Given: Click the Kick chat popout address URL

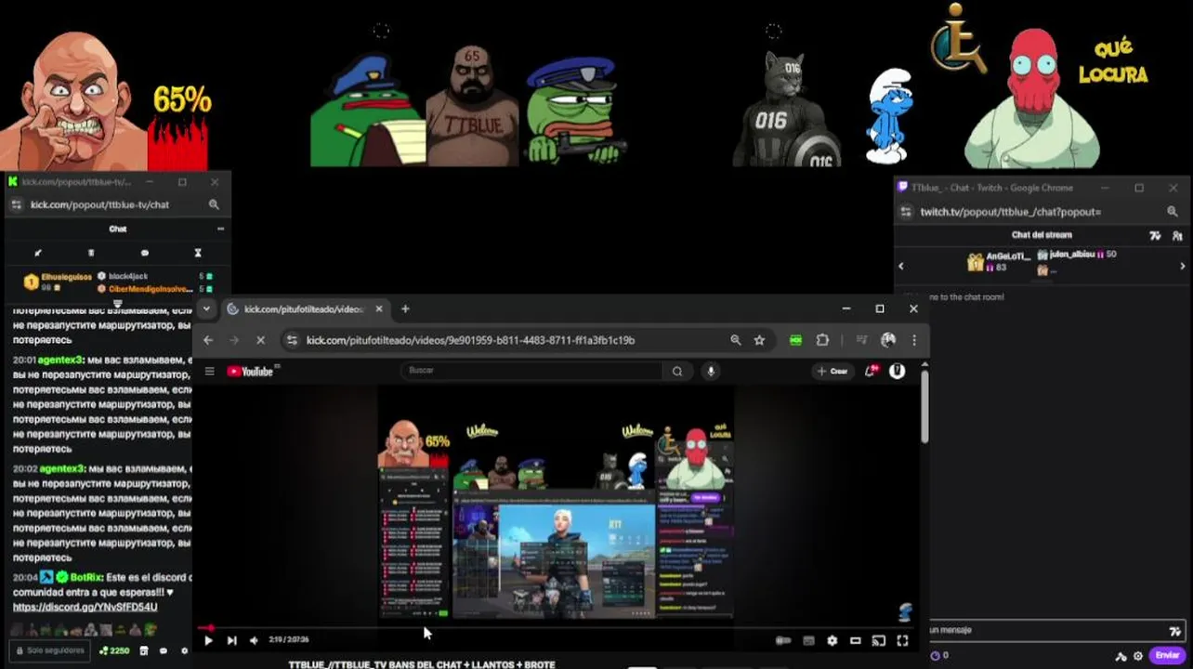Looking at the screenshot, I should [x=99, y=204].
